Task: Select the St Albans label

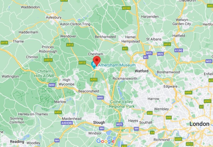Action: [x=154, y=39]
